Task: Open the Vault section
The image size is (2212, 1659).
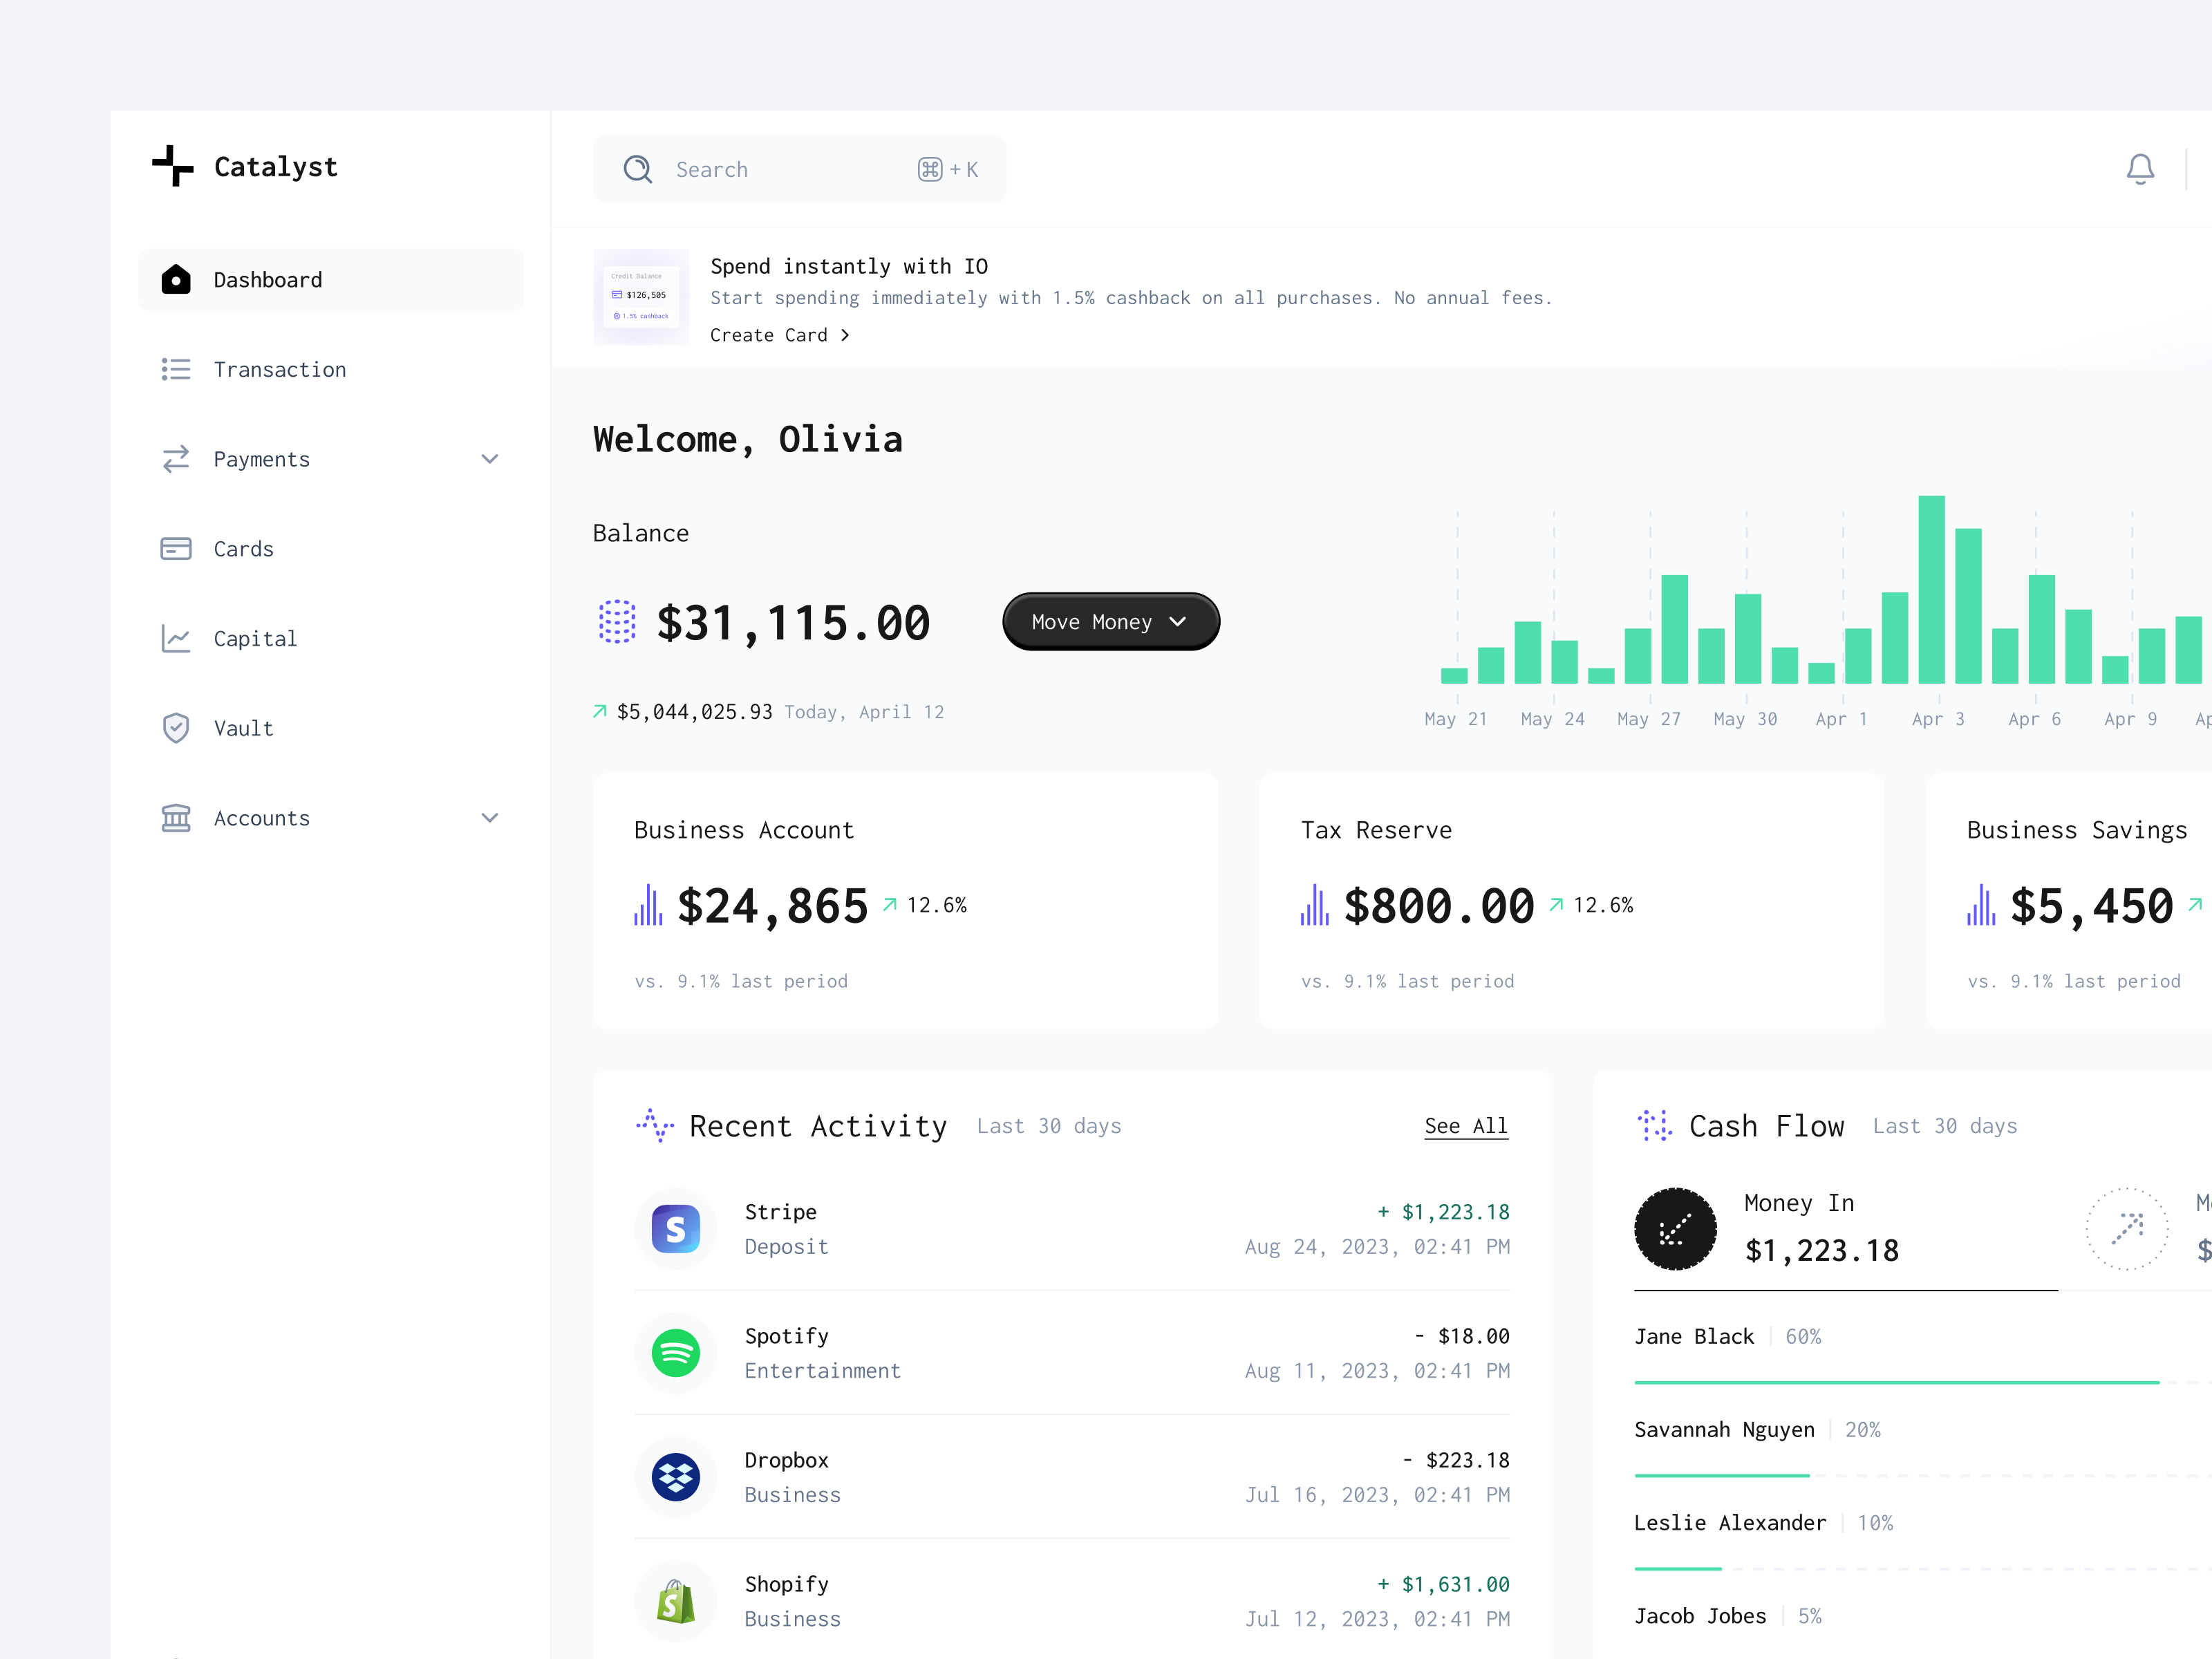Action: (331, 729)
